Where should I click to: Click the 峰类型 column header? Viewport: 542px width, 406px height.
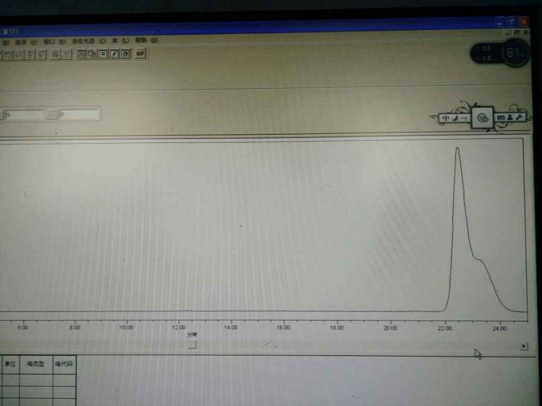[36, 364]
